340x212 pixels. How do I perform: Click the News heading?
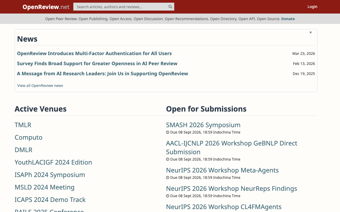(x=27, y=39)
